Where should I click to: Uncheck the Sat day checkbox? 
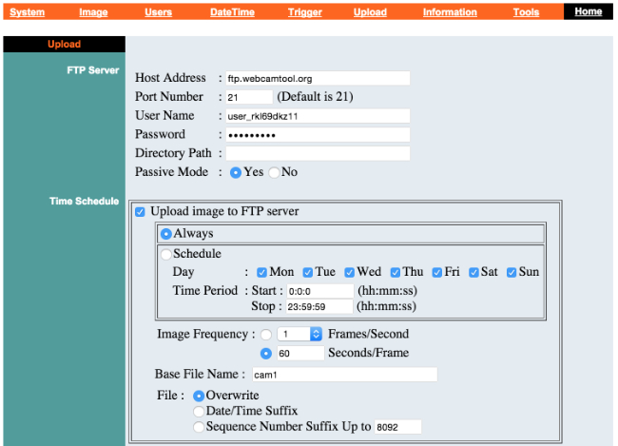[x=473, y=273]
